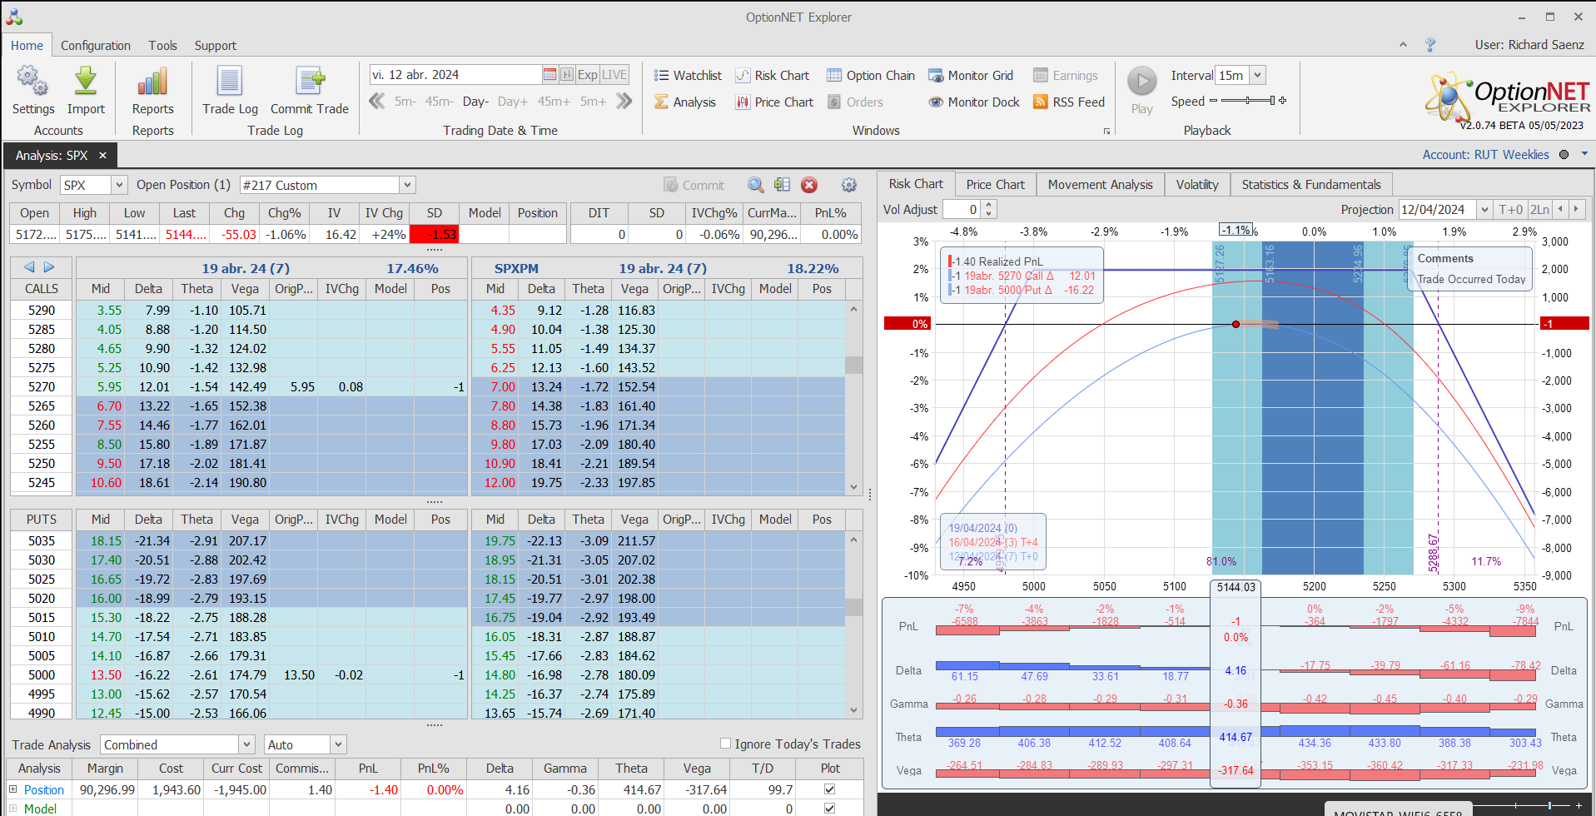Open the RSS Feed window
This screenshot has width=1596, height=816.
pyautogui.click(x=1069, y=102)
